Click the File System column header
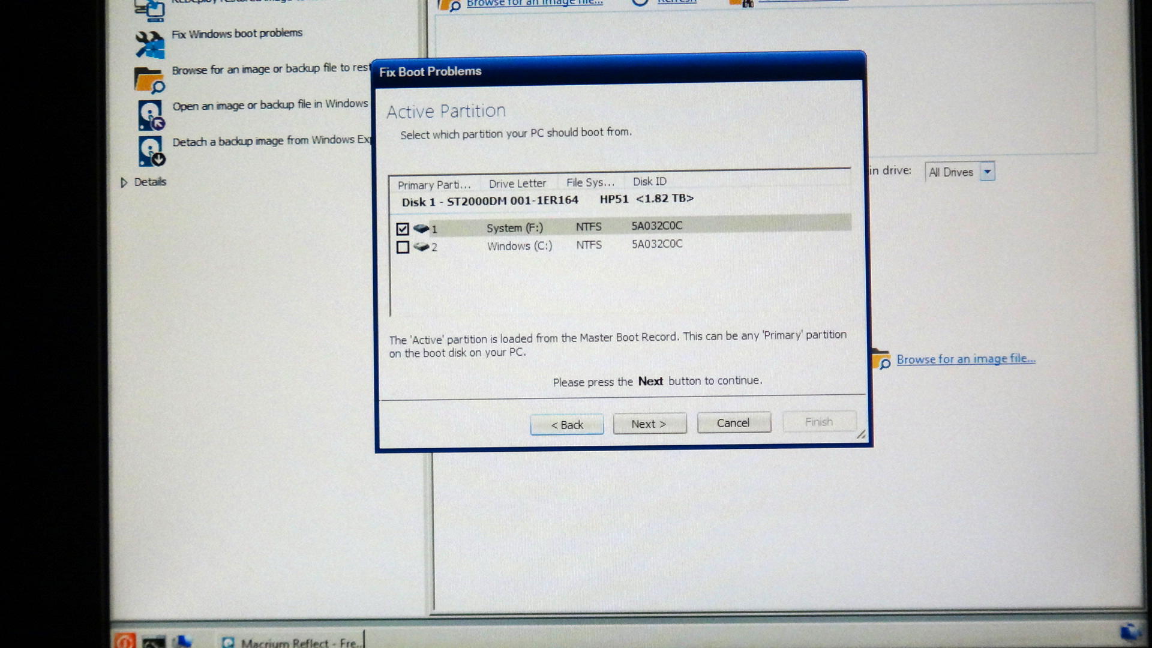Image resolution: width=1152 pixels, height=648 pixels. (590, 182)
